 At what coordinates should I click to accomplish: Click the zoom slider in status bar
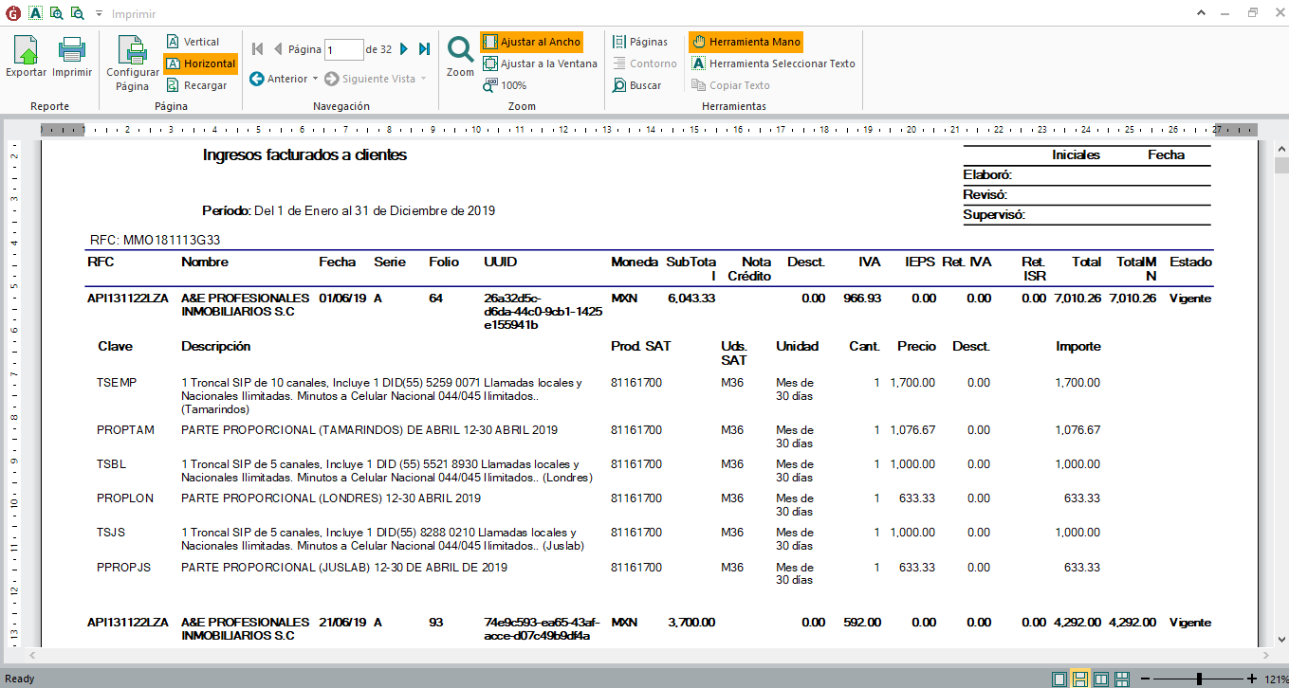[x=1199, y=679]
